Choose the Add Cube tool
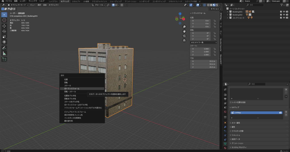290x152 pixels. tap(4, 59)
